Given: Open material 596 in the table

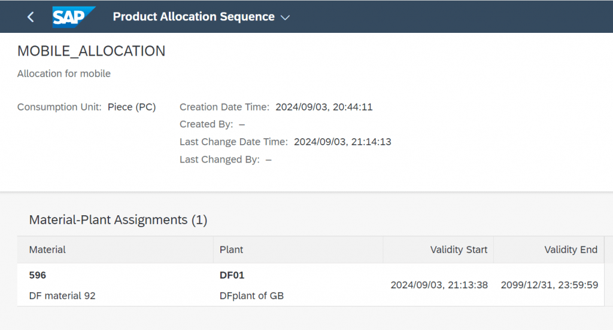Looking at the screenshot, I should [38, 275].
